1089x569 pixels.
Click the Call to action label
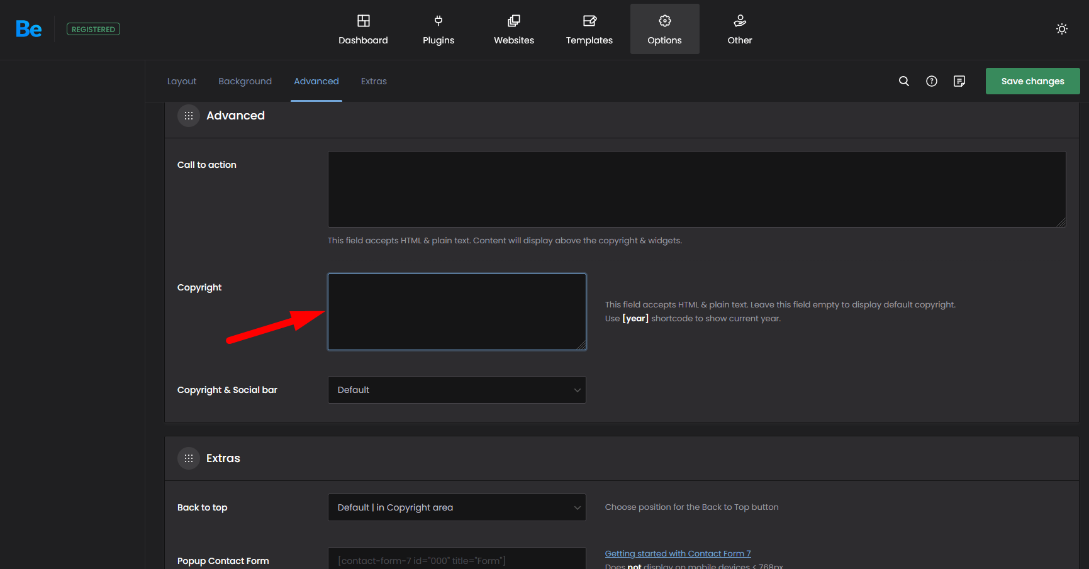coord(207,165)
